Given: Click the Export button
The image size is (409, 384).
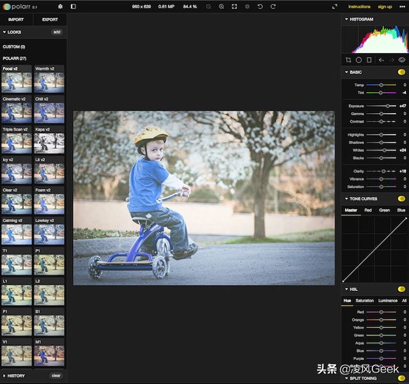Looking at the screenshot, I should click(x=50, y=19).
